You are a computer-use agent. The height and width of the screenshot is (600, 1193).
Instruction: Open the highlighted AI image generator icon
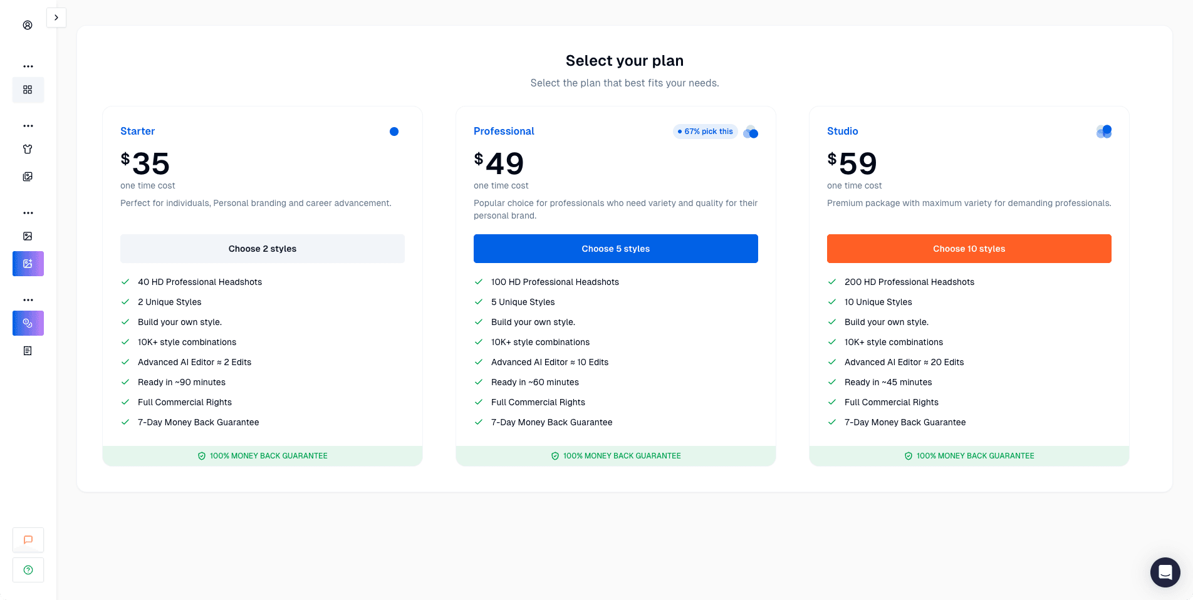click(28, 263)
